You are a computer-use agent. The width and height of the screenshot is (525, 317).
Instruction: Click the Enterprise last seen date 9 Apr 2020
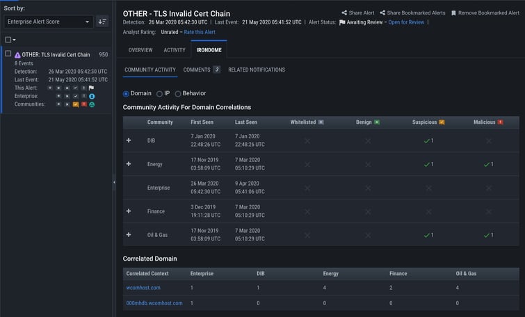pyautogui.click(x=247, y=184)
